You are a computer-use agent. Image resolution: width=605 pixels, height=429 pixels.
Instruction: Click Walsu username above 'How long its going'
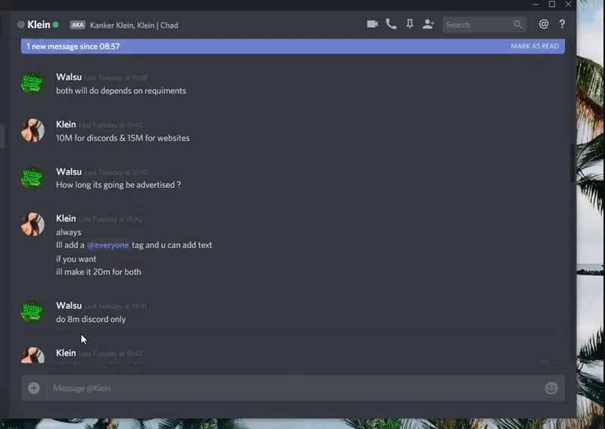click(x=69, y=171)
